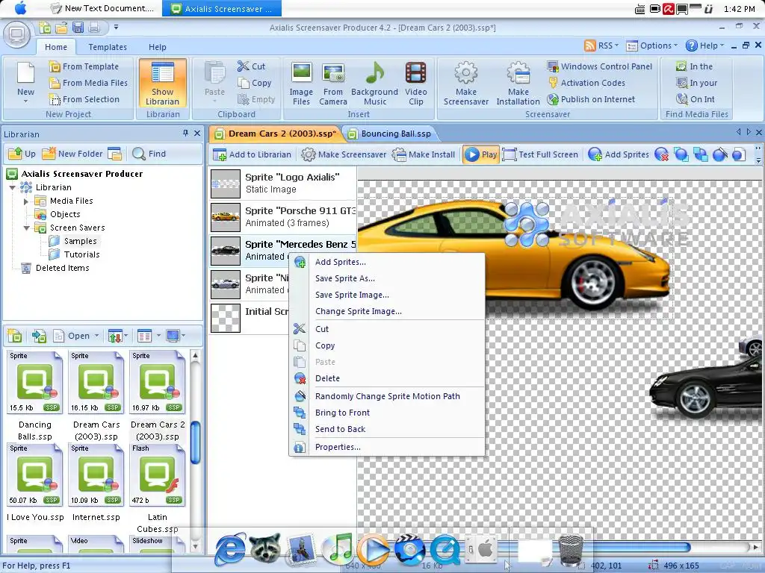Click the Internet Explorer dock icon
The height and width of the screenshot is (573, 765).
[230, 550]
